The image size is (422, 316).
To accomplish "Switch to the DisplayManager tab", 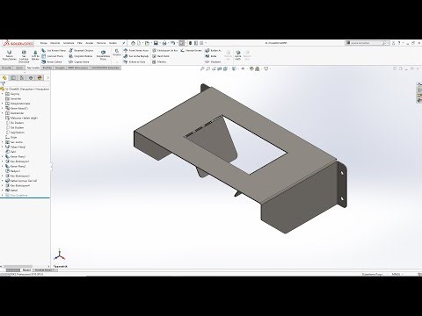I will pos(40,77).
